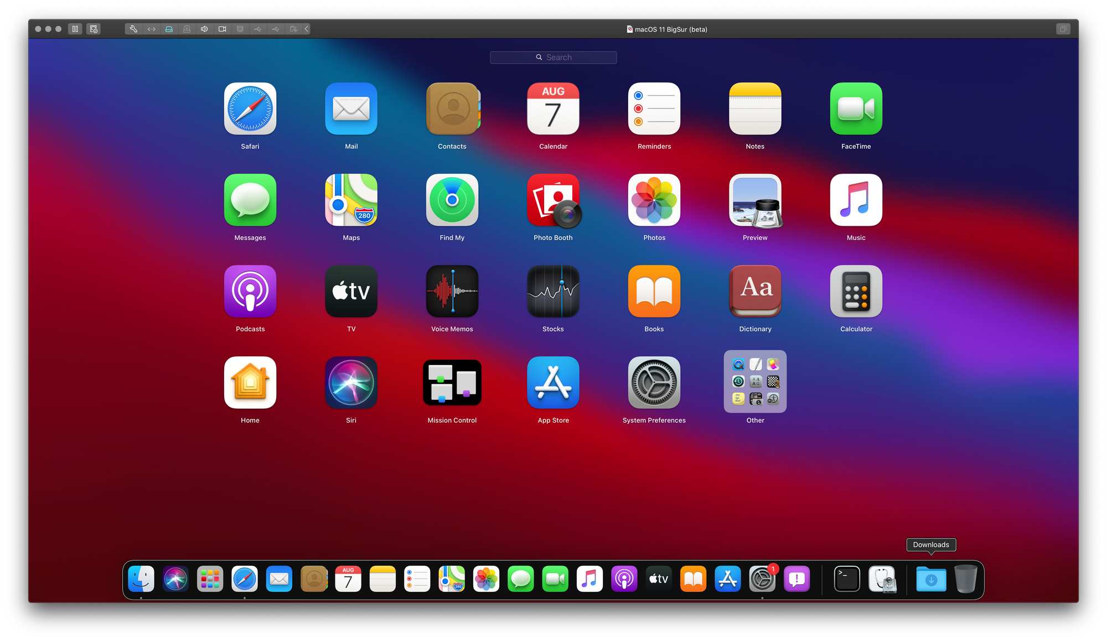This screenshot has height=640, width=1107.
Task: Open the Trash in the Dock
Action: pos(966,579)
